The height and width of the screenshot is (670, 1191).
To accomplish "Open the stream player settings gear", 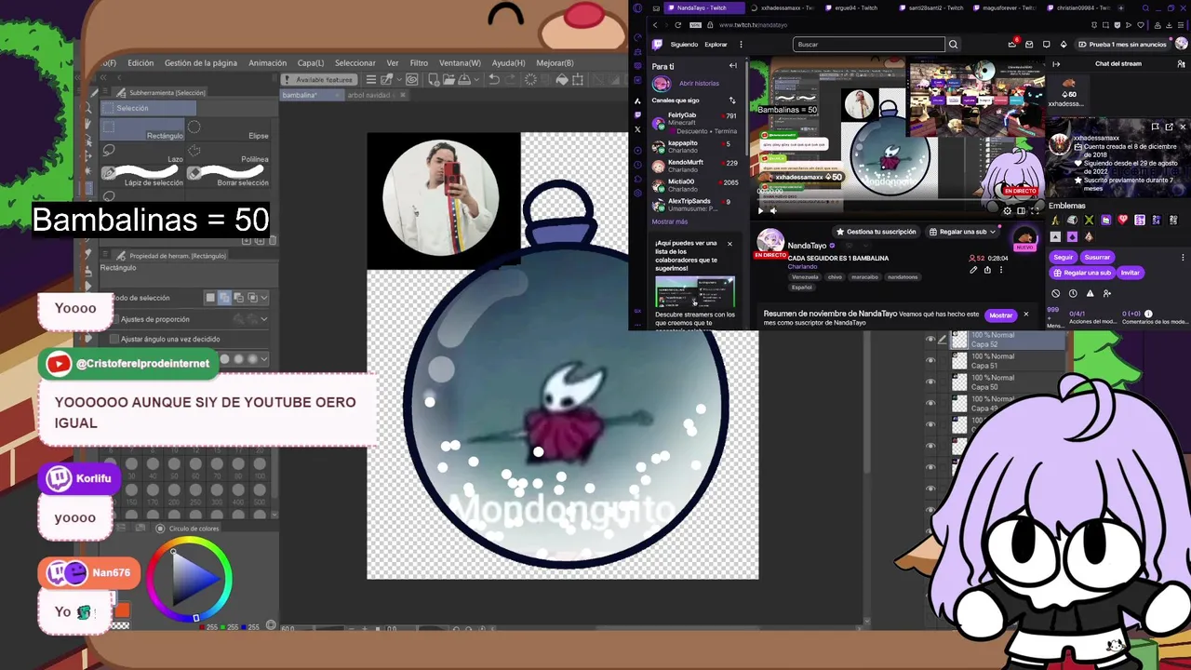I will [x=1007, y=210].
